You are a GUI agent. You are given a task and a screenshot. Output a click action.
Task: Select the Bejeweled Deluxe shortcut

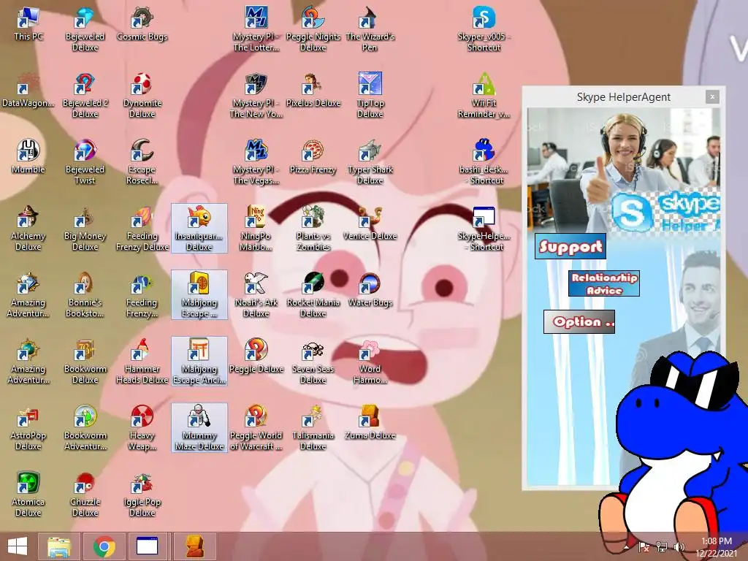[85, 28]
